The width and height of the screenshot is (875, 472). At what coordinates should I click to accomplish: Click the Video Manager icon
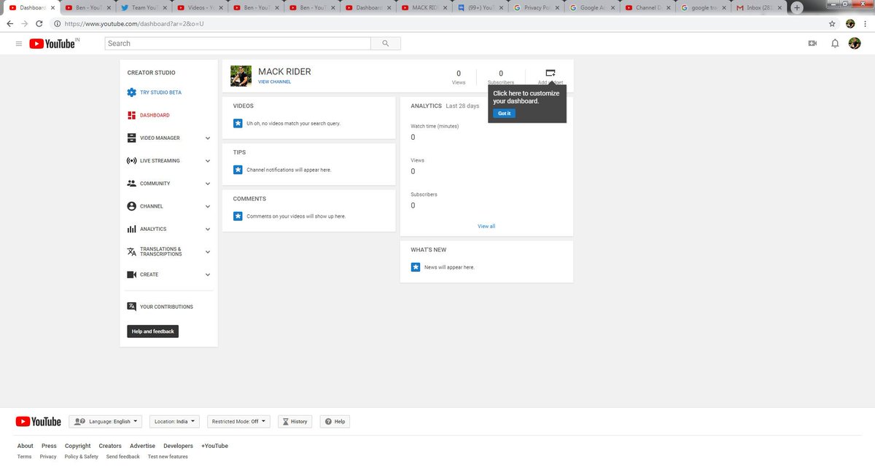(131, 138)
